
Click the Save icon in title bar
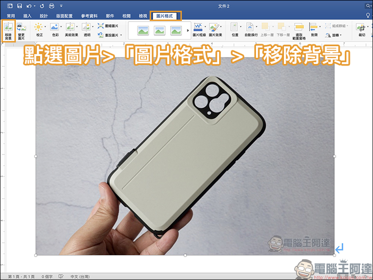coord(20,6)
